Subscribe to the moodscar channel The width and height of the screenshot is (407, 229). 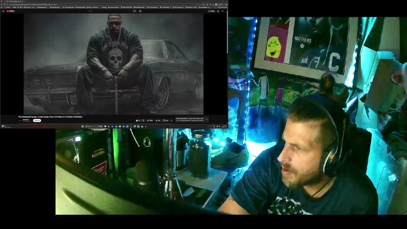coord(37,120)
